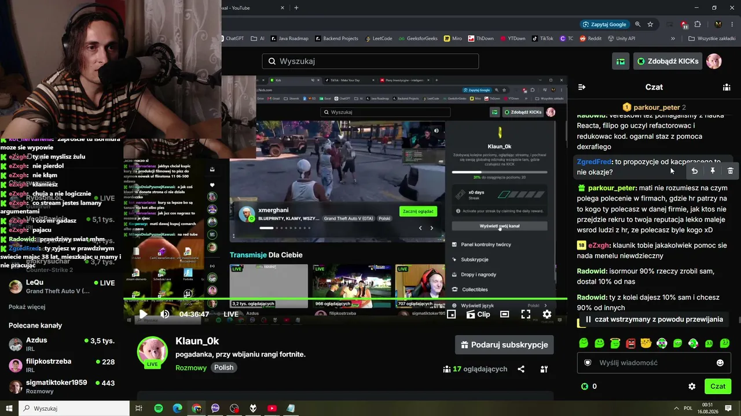741x416 pixels.
Task: Open the Chrome three-dot menu
Action: pos(731,24)
